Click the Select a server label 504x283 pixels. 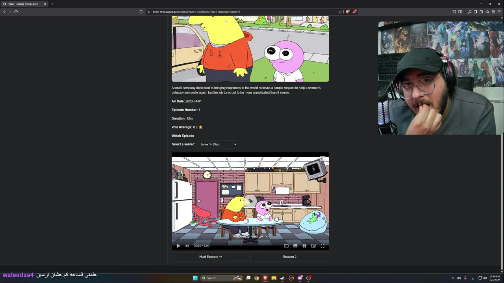[183, 144]
